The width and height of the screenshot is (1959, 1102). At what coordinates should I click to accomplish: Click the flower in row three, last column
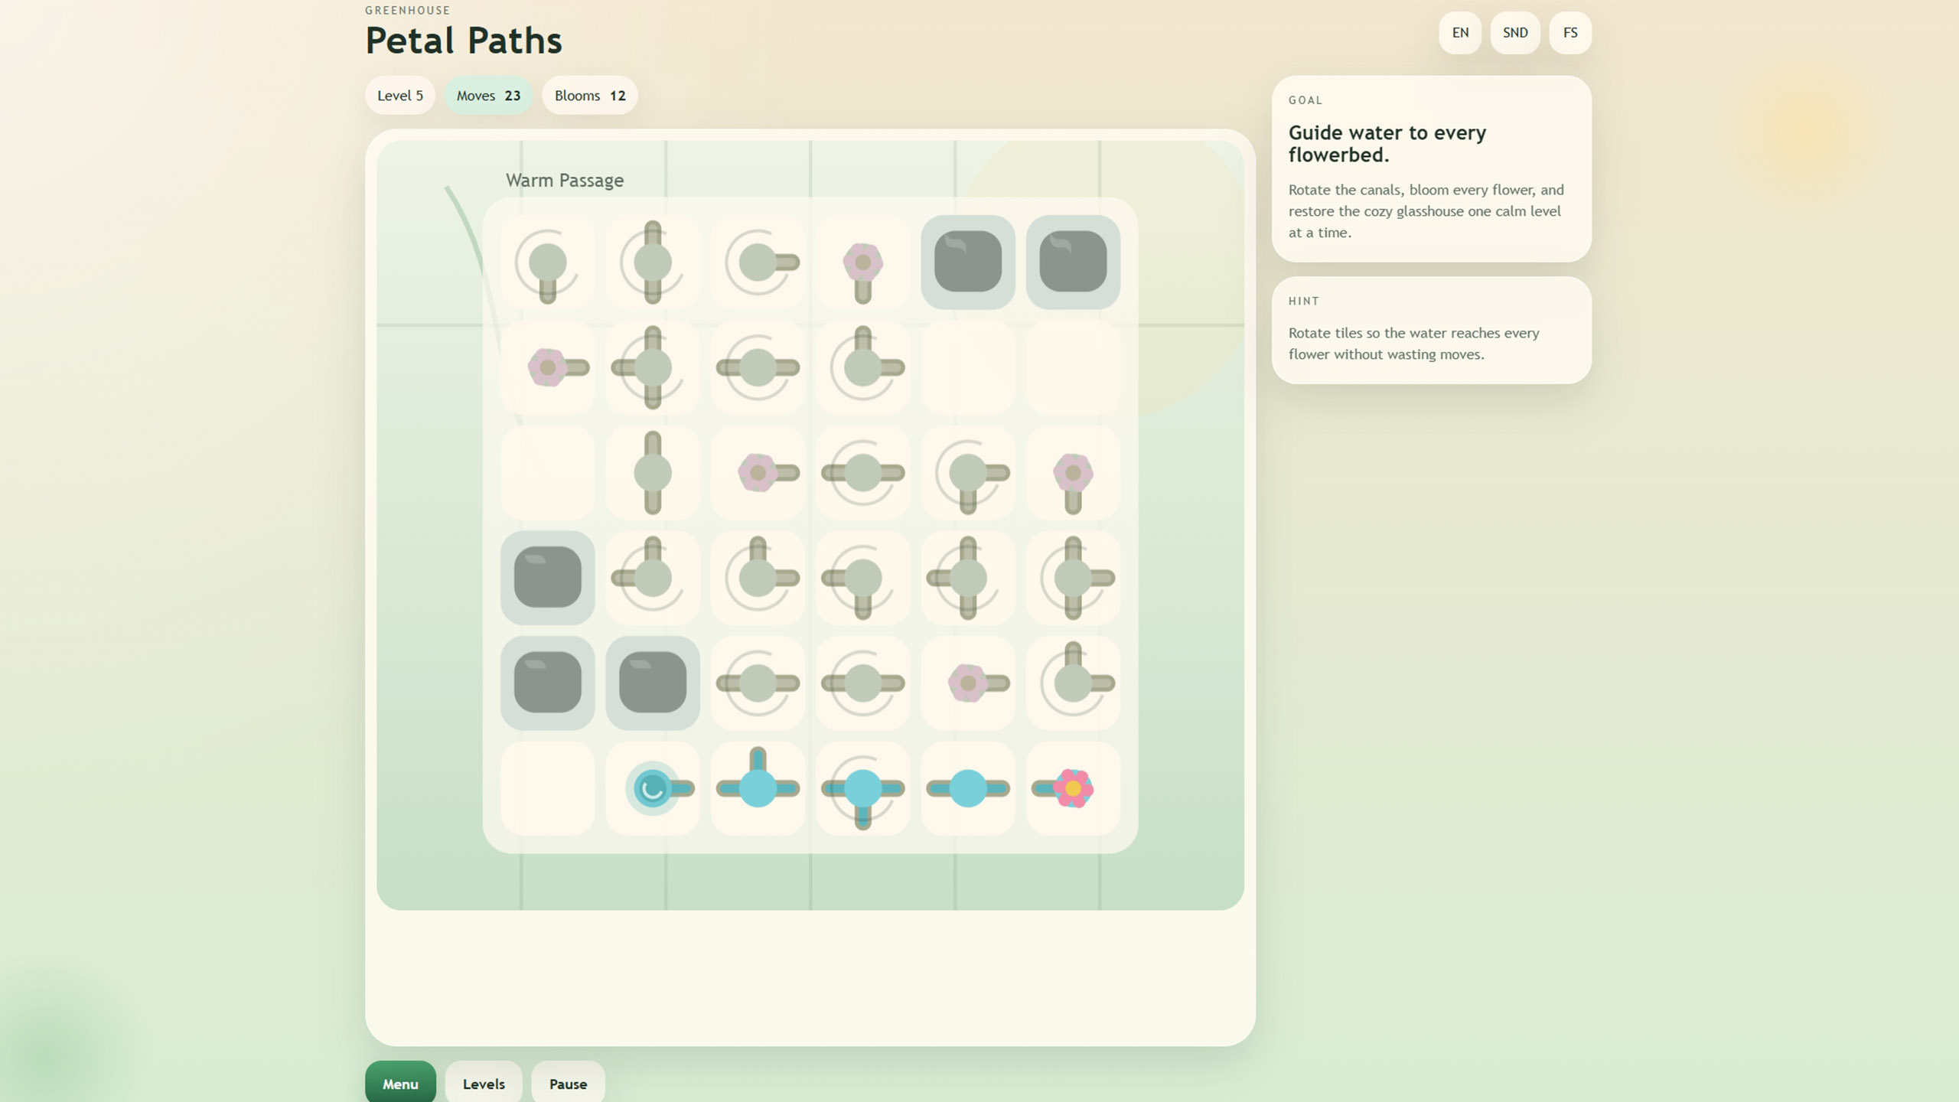tap(1073, 473)
